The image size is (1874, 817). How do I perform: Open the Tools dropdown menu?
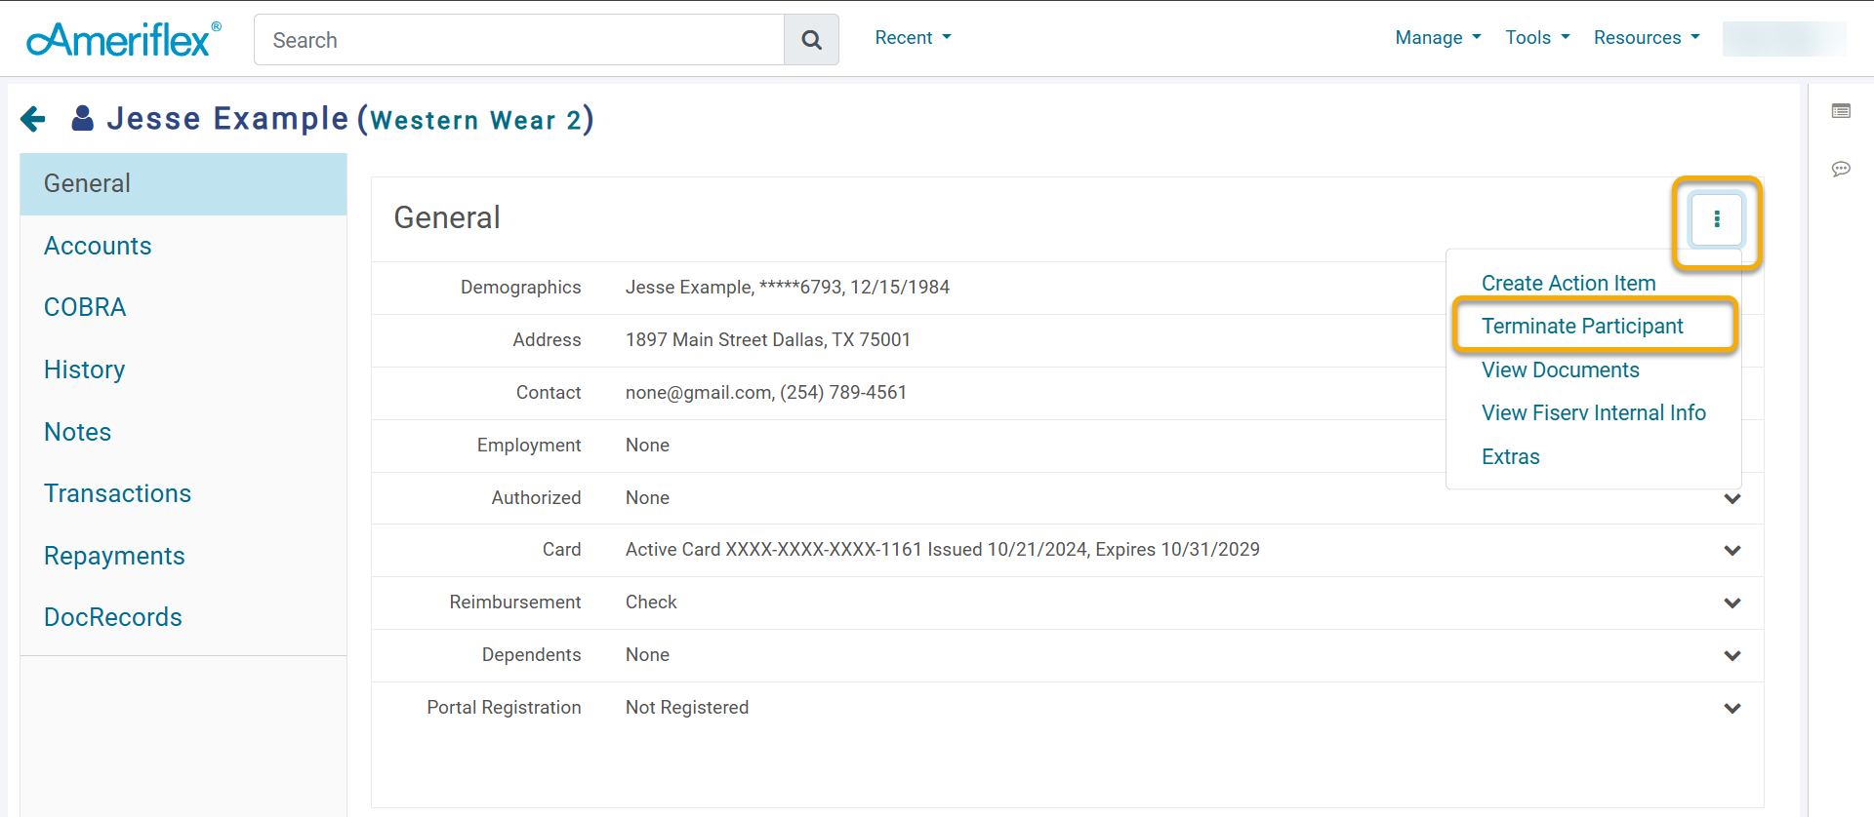(1537, 38)
